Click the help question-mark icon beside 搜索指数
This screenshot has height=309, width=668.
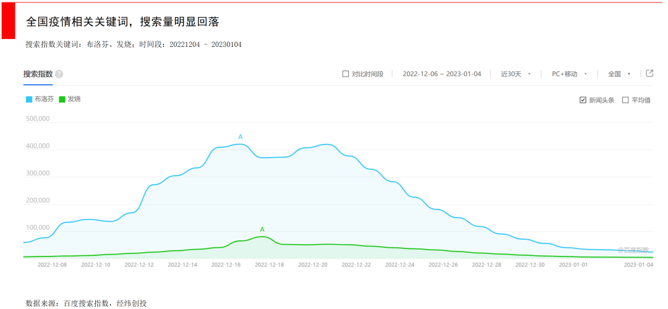(x=59, y=74)
